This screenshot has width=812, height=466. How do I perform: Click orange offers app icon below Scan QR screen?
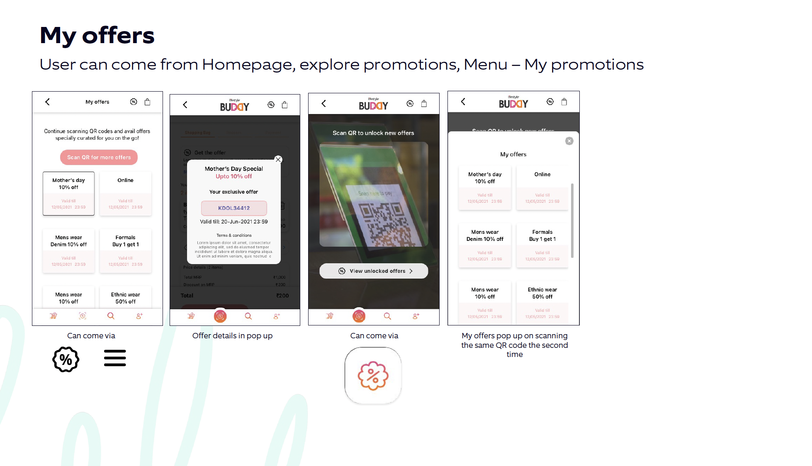(x=373, y=376)
